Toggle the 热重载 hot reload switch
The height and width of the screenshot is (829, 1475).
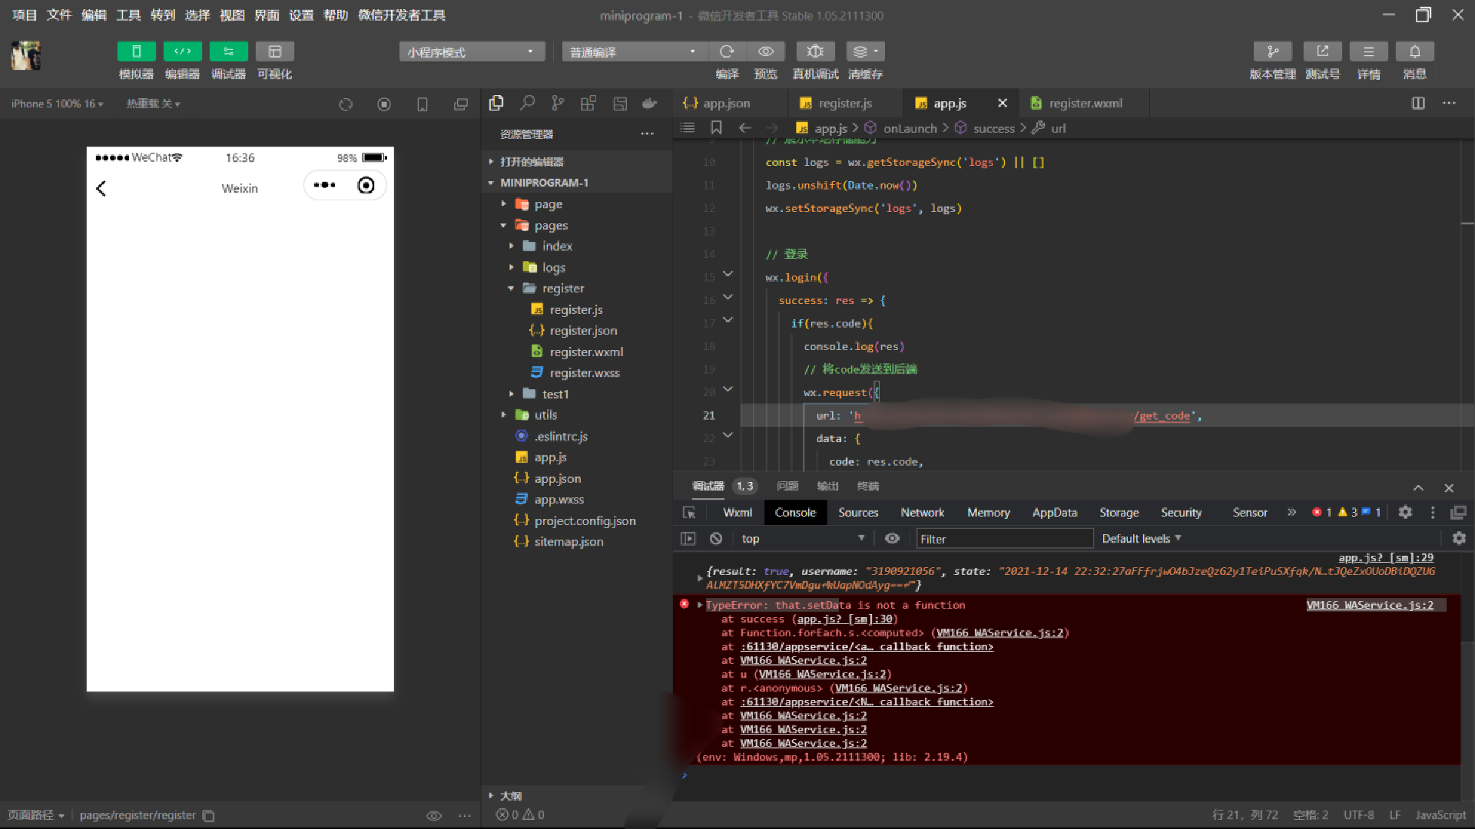153,103
